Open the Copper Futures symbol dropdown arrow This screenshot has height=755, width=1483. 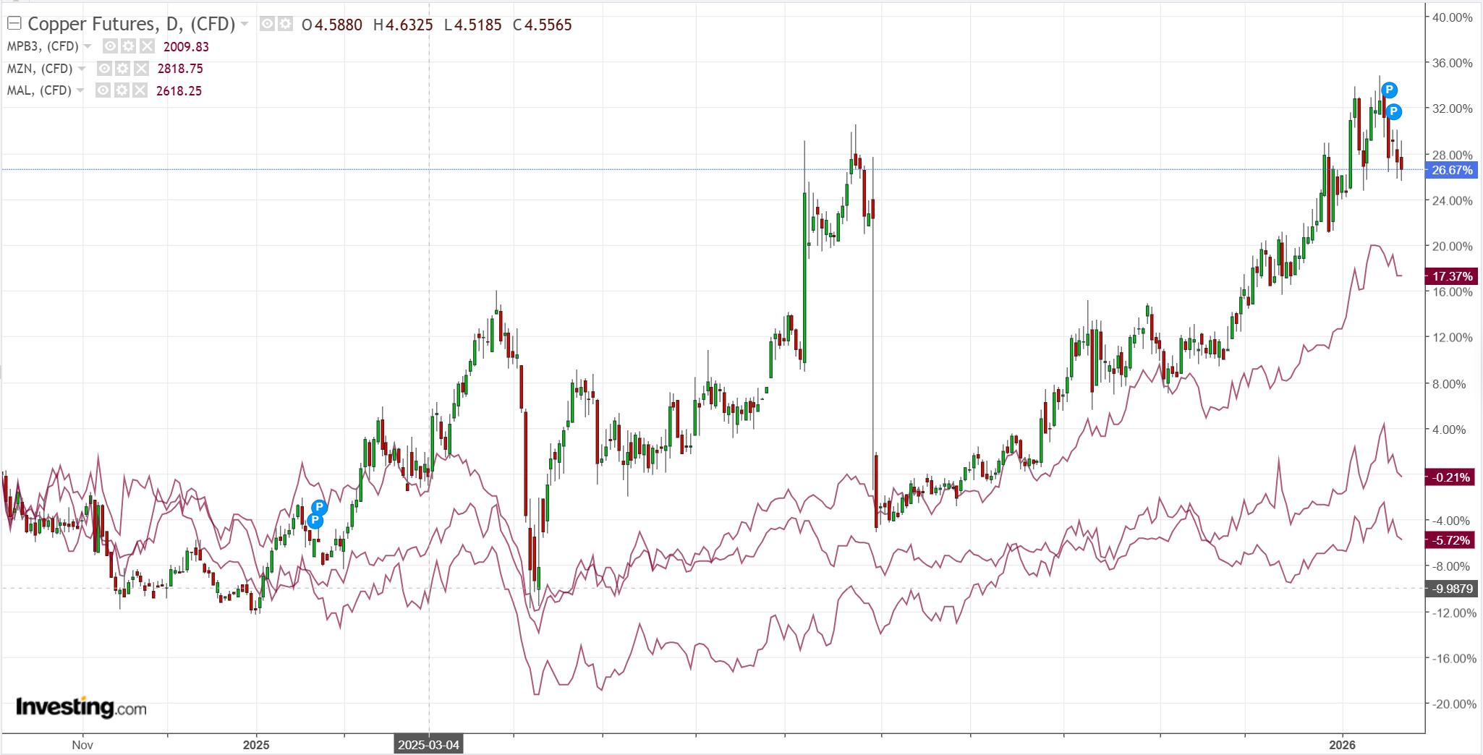click(x=245, y=25)
